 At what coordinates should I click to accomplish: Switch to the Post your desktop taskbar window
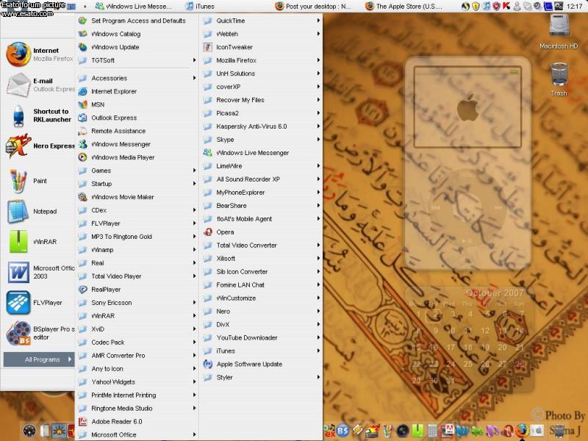click(x=314, y=7)
